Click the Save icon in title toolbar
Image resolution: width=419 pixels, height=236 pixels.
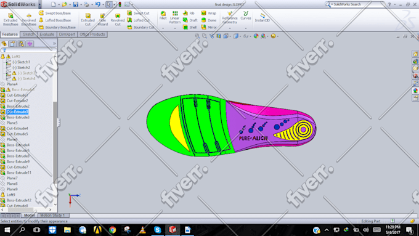[x=76, y=4]
